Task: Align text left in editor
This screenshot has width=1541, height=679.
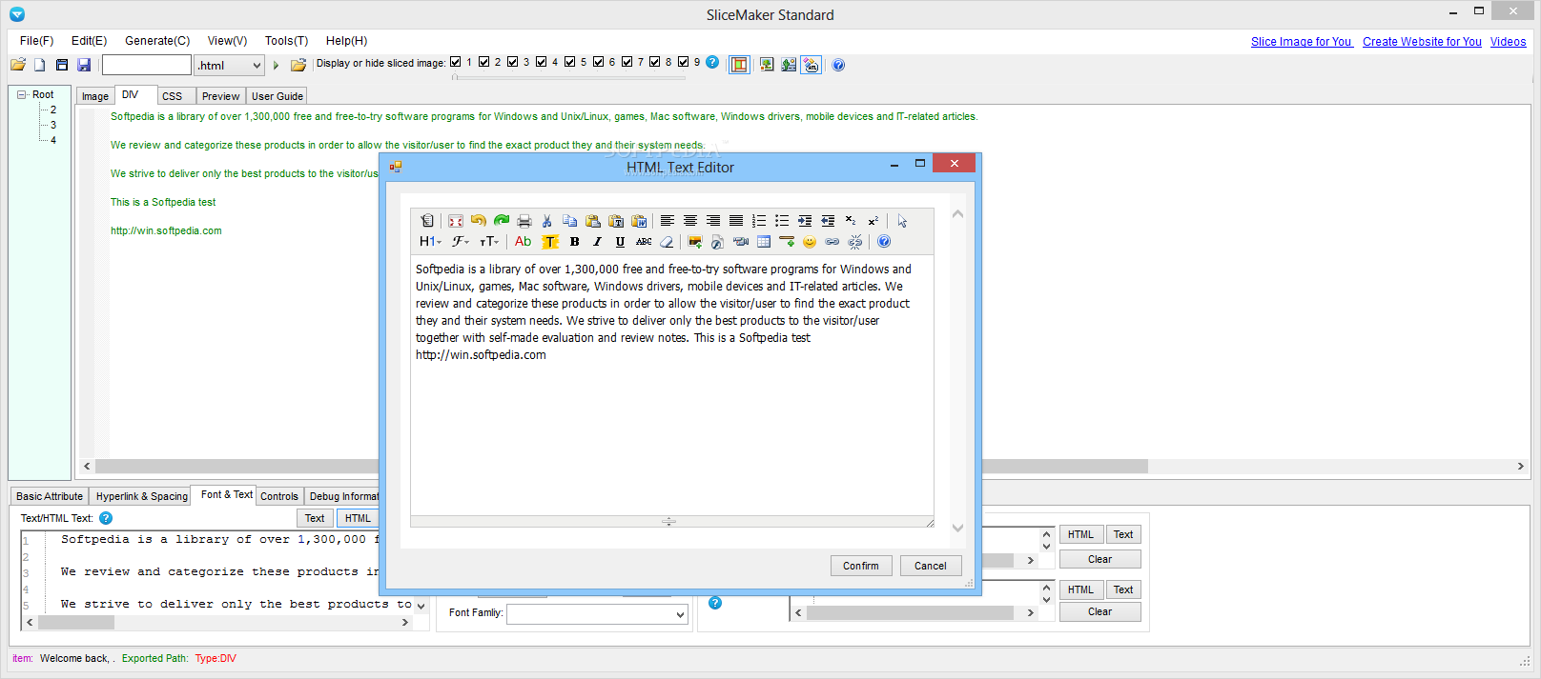Action: tap(668, 221)
